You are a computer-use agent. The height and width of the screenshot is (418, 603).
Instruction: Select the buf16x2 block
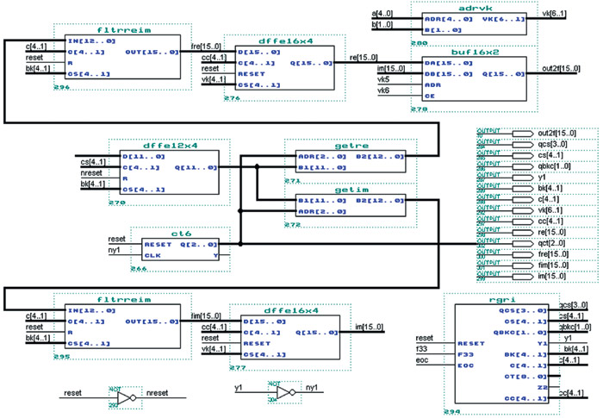pyautogui.click(x=474, y=79)
